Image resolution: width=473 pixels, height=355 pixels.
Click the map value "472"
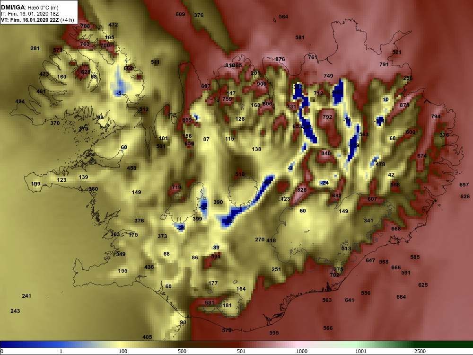(113, 25)
